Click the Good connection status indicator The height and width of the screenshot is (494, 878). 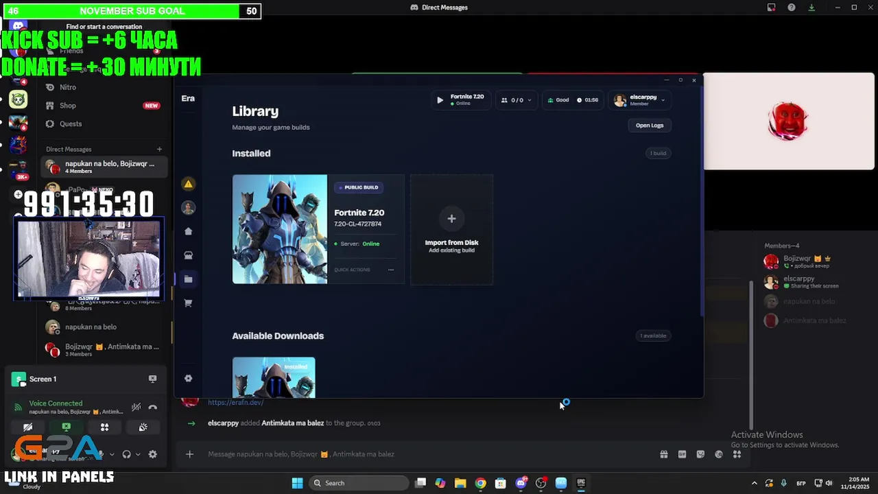(558, 100)
